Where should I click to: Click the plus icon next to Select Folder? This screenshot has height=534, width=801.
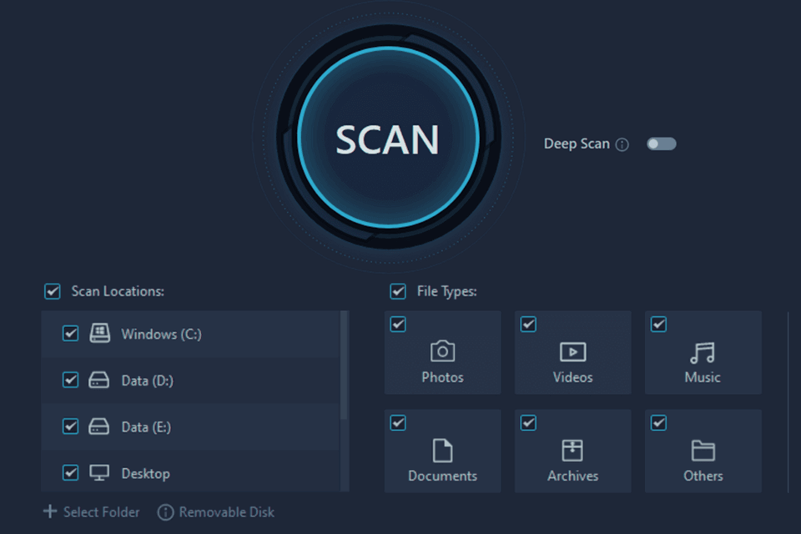click(x=50, y=511)
